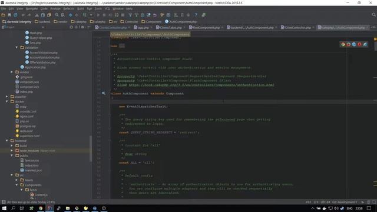This screenshot has height=212, width=377.
Task: Open the notification center icon
Action: tap(369, 208)
